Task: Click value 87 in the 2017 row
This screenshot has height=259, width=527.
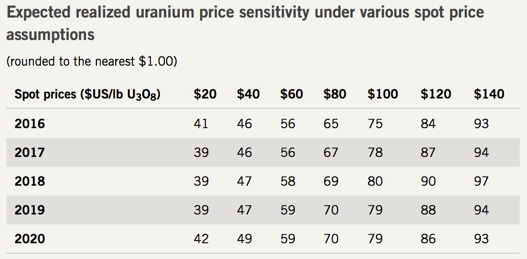Action: click(x=428, y=152)
